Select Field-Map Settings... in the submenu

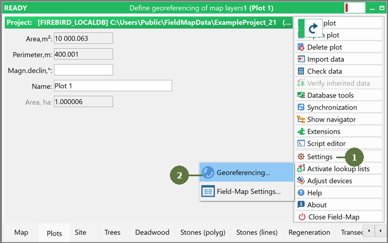(x=247, y=191)
